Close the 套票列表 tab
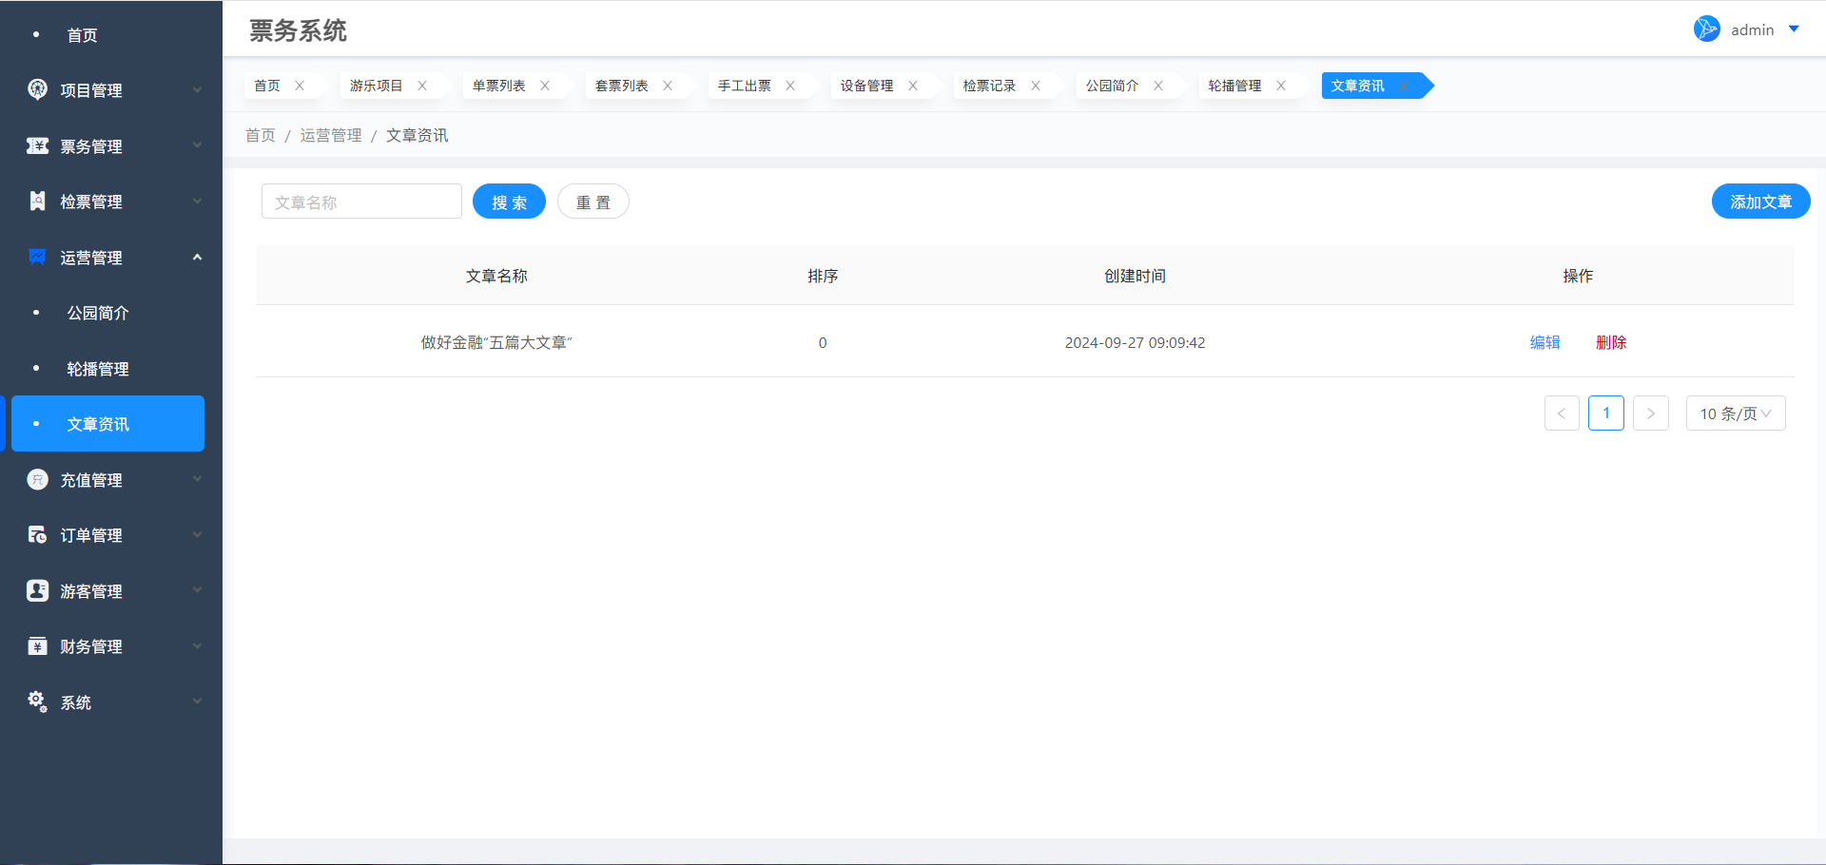This screenshot has height=865, width=1826. click(x=668, y=86)
